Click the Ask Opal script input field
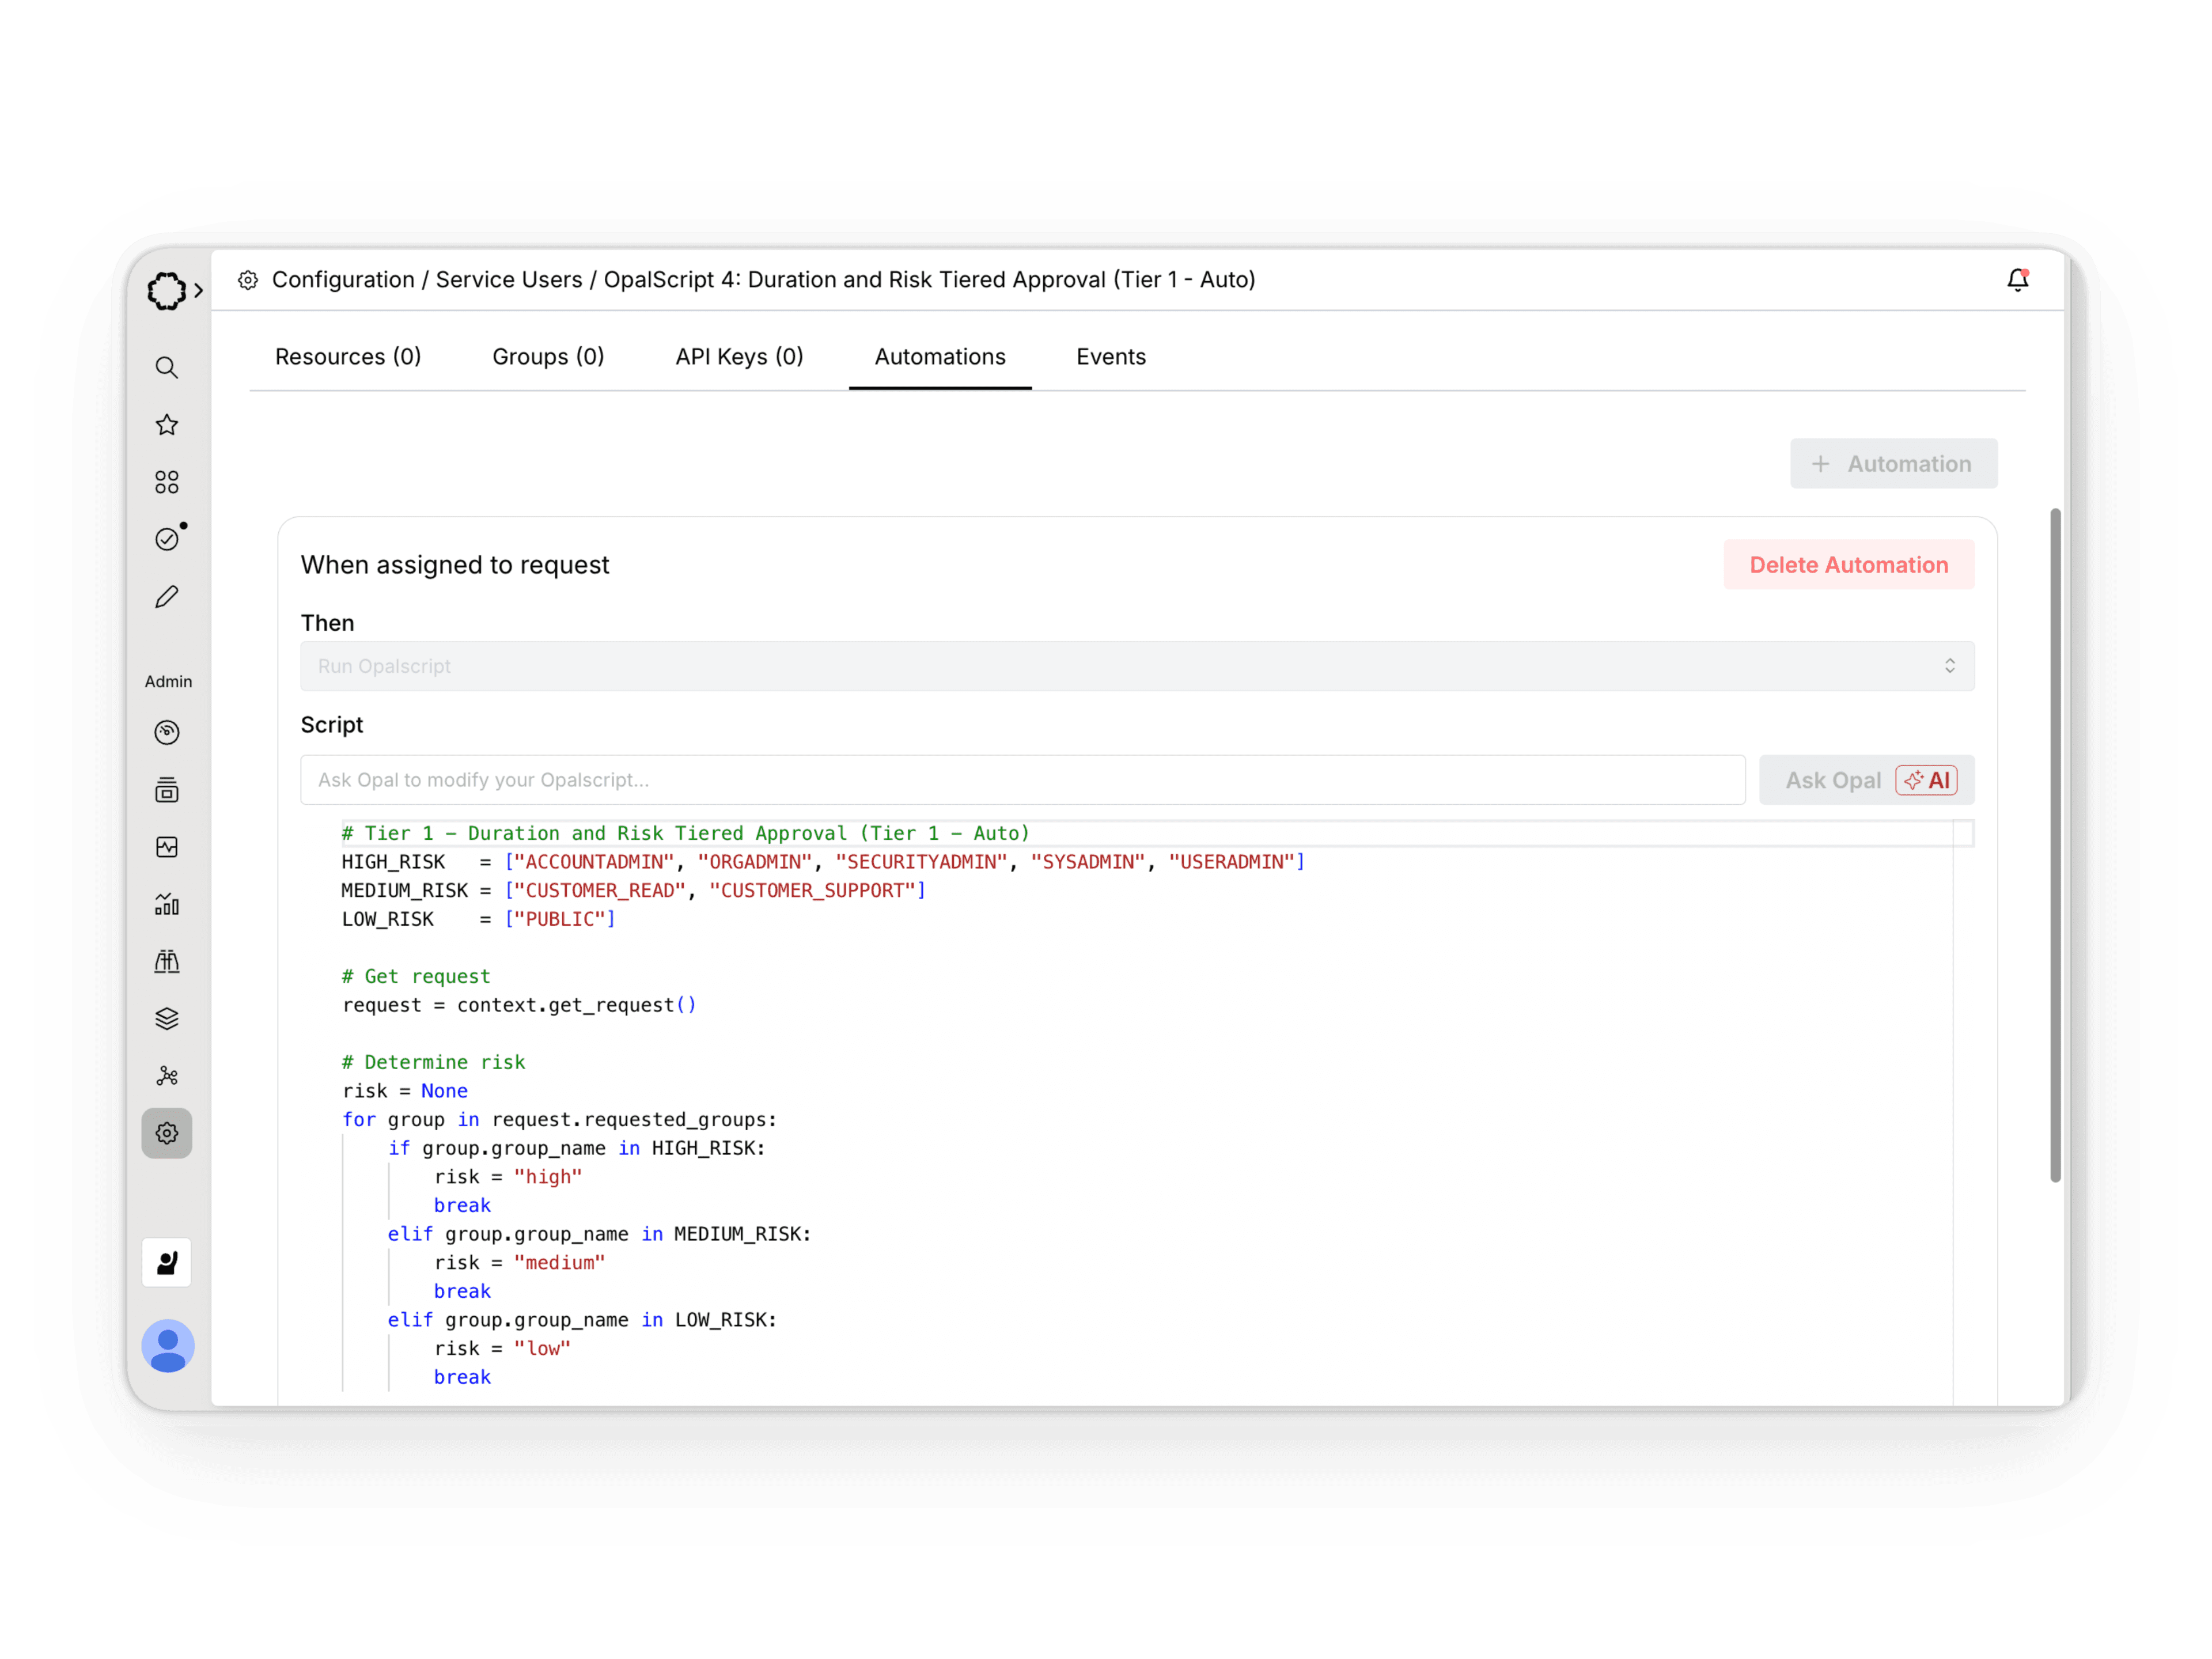Viewport: 2212px width, 1659px height. tap(1022, 780)
